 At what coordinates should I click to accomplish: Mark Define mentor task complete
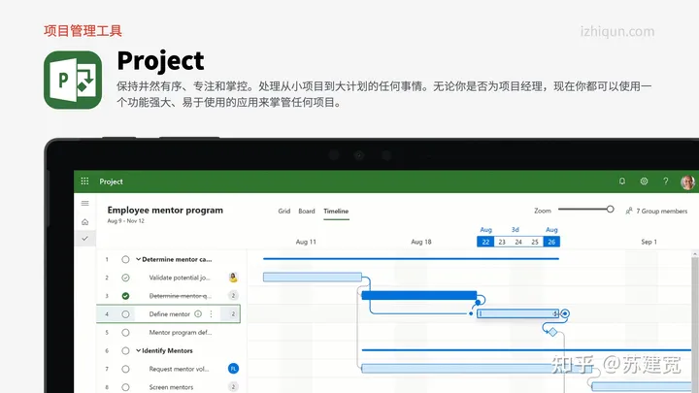coord(125,314)
